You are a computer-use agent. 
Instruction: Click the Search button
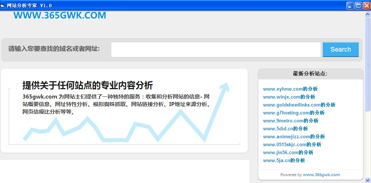click(341, 49)
